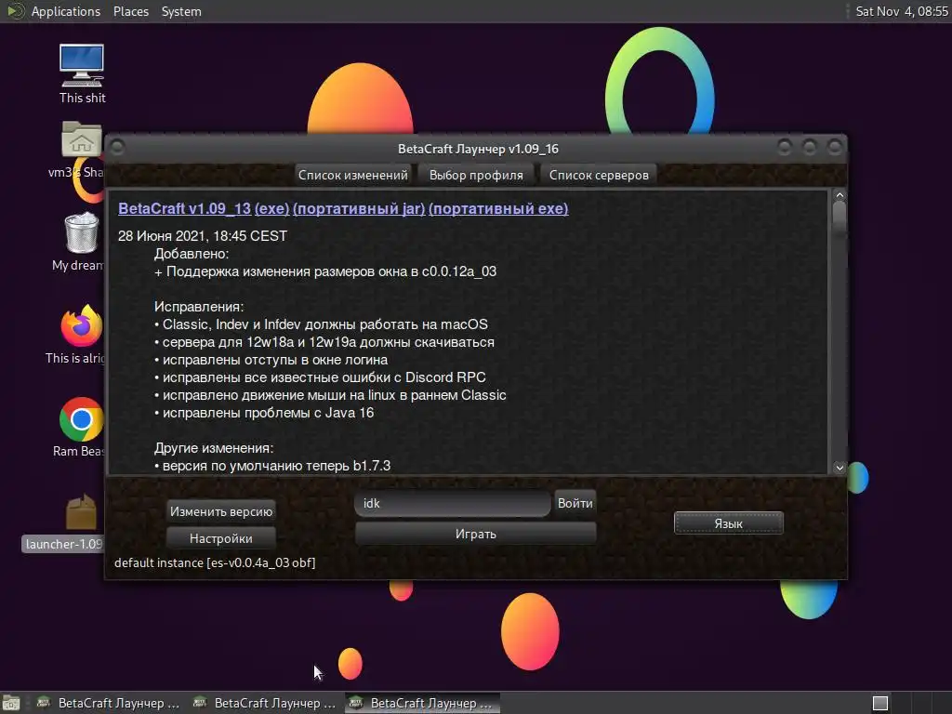The image size is (952, 714).
Task: Click the 'Другие изменения:' heading text
Action: pos(214,448)
